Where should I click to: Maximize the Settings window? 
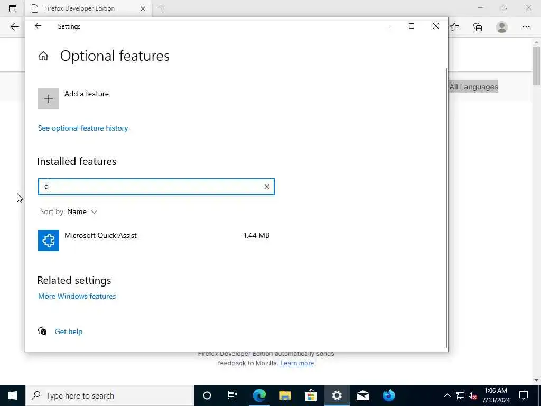click(412, 26)
